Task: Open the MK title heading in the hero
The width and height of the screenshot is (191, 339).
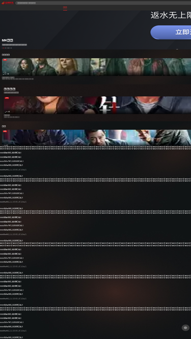Action: coord(8,41)
